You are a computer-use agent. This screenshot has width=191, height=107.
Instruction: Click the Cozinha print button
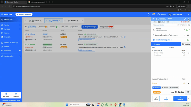186,44
